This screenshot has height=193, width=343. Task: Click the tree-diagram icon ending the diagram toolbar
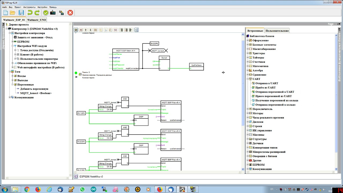tap(137, 30)
